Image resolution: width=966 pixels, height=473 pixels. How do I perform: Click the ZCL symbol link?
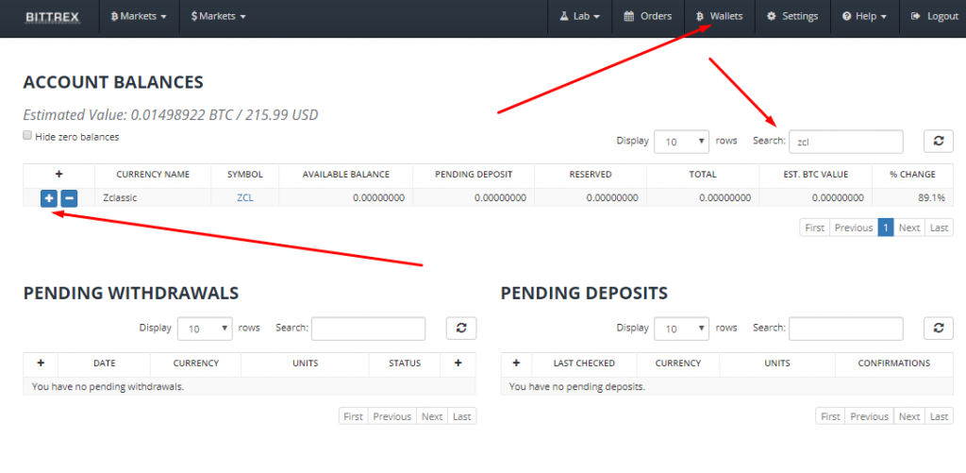(x=245, y=198)
